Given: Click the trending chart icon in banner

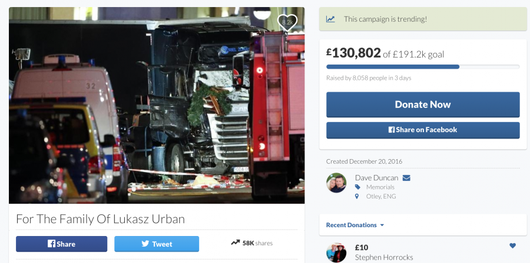Looking at the screenshot, I should click(330, 19).
